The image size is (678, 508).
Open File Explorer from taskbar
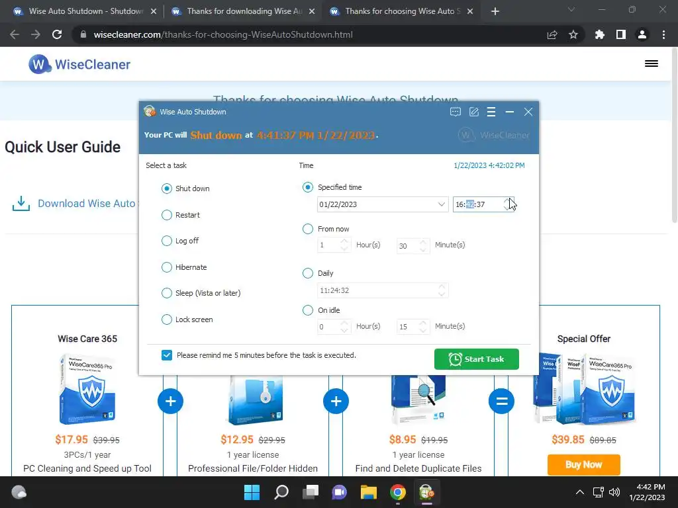369,492
